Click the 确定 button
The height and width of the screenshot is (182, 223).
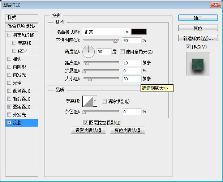tap(198, 18)
